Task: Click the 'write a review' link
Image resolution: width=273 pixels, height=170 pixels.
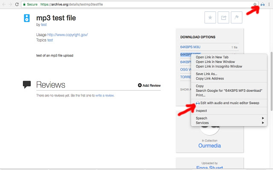Action: (105, 95)
